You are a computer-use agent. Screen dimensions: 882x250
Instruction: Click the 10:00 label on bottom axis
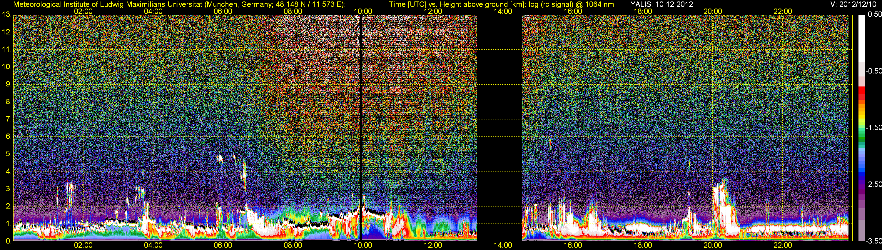pyautogui.click(x=363, y=245)
